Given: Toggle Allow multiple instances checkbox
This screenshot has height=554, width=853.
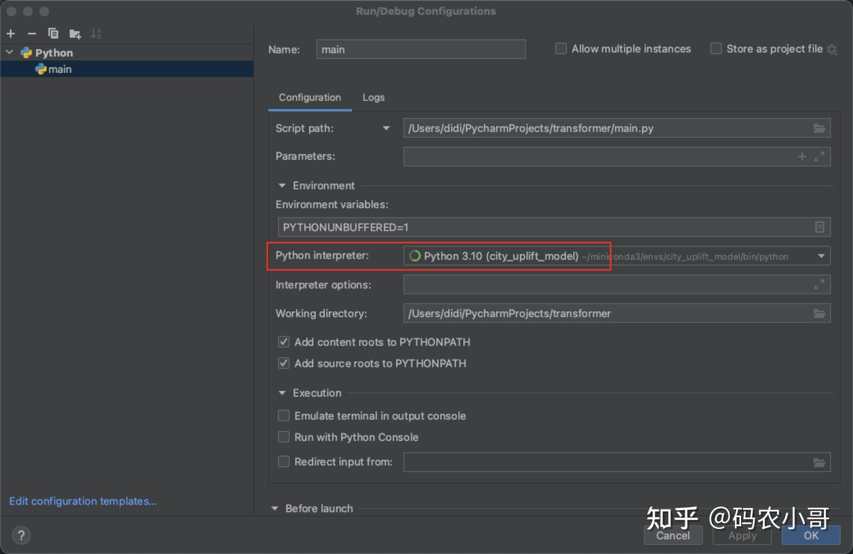Looking at the screenshot, I should (561, 49).
